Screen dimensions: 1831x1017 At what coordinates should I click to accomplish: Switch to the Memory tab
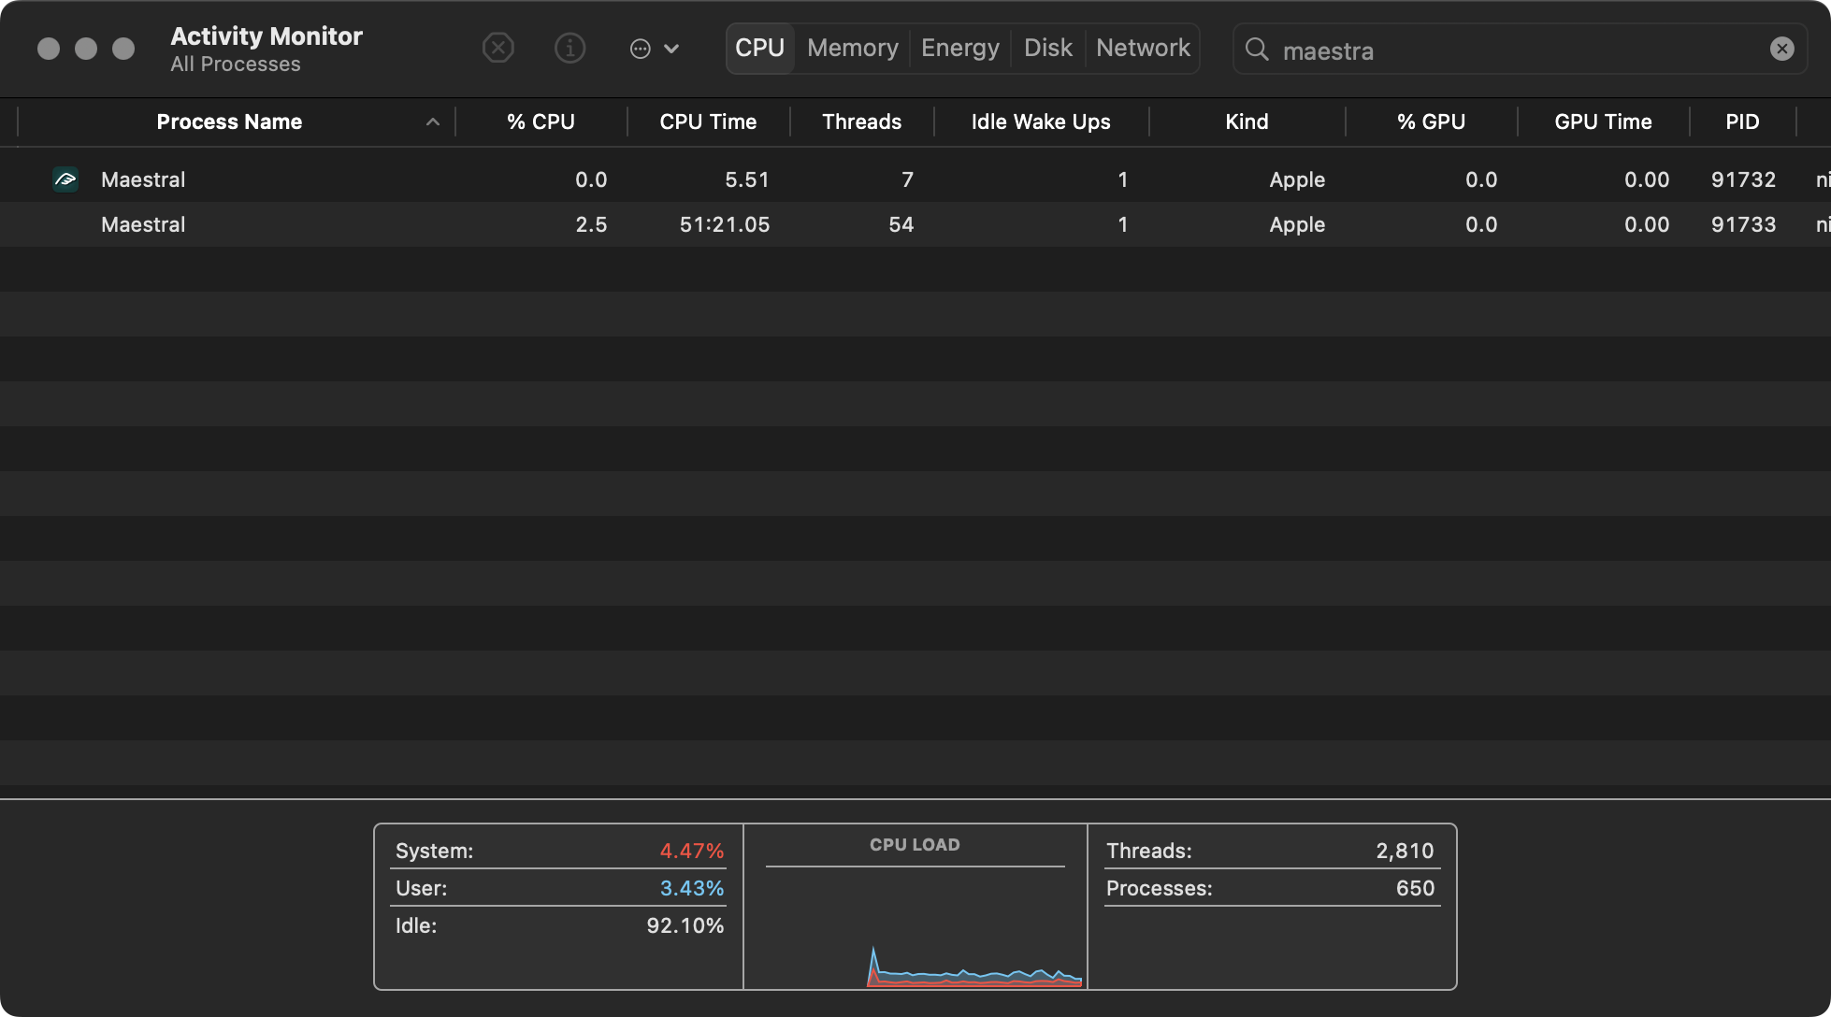coord(852,48)
